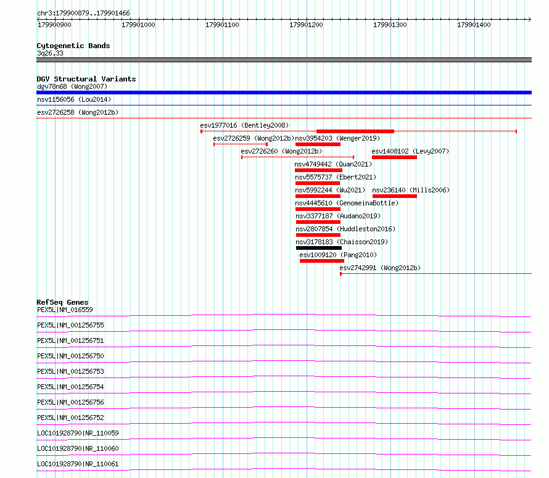
Task: Click the red bar under nsv4445610
Action: tap(318, 209)
